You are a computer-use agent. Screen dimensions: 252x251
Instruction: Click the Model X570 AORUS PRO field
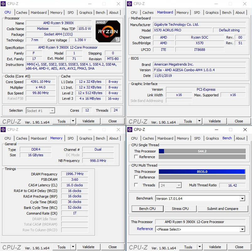[x=183, y=30]
